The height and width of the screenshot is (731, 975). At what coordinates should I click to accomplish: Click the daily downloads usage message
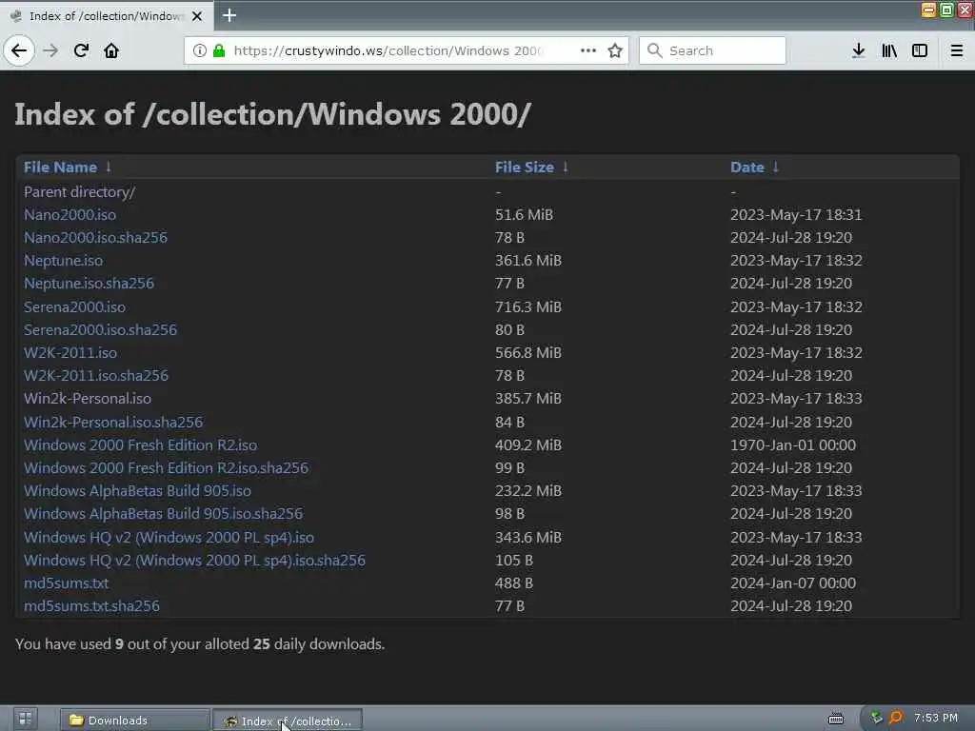pos(200,644)
